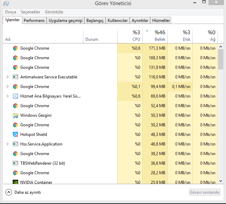Click the Görev Yöneticisi title bar icon
Image resolution: width=226 pixels, height=204 pixels.
6,3
